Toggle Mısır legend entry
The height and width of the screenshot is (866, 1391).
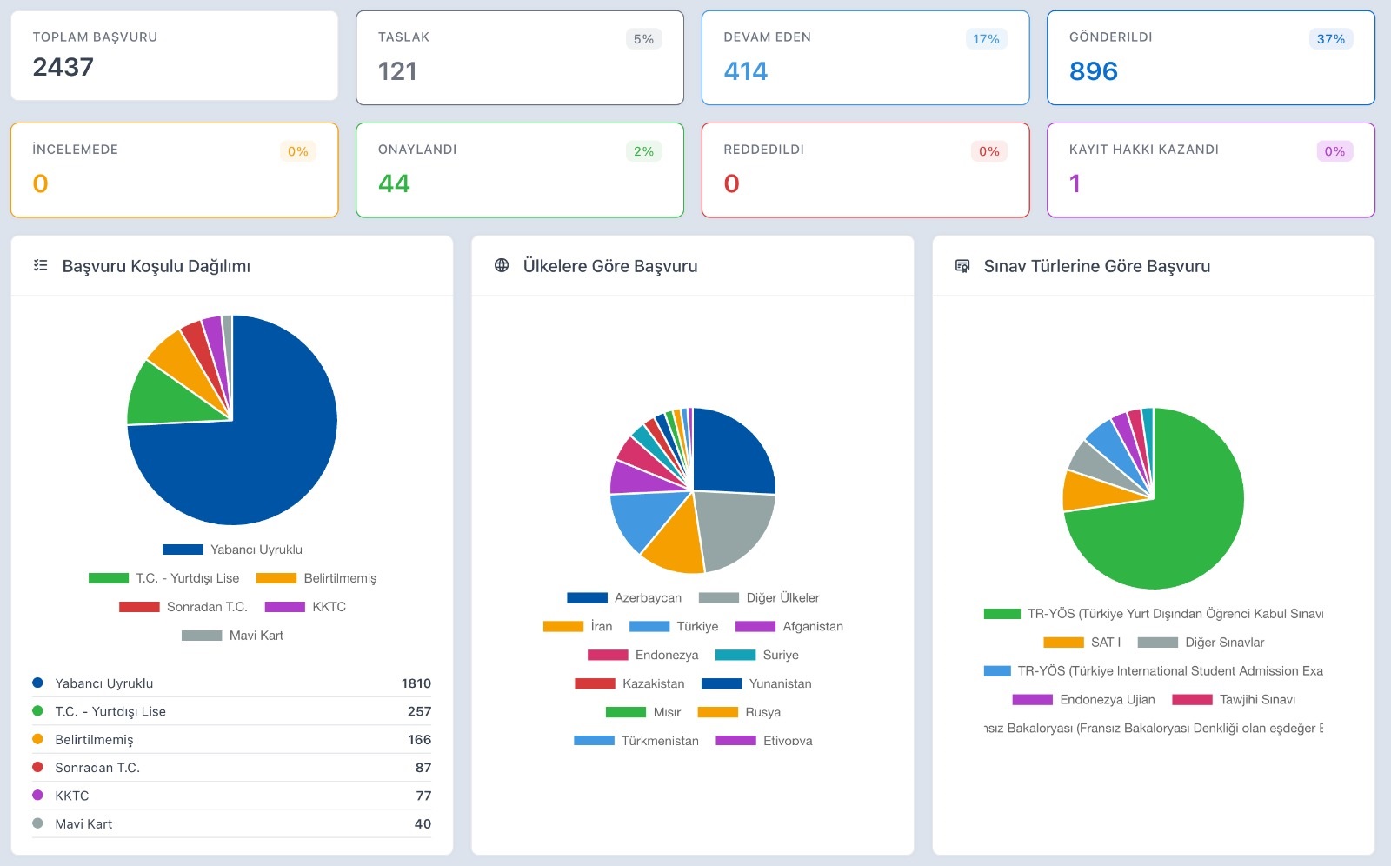pos(643,712)
